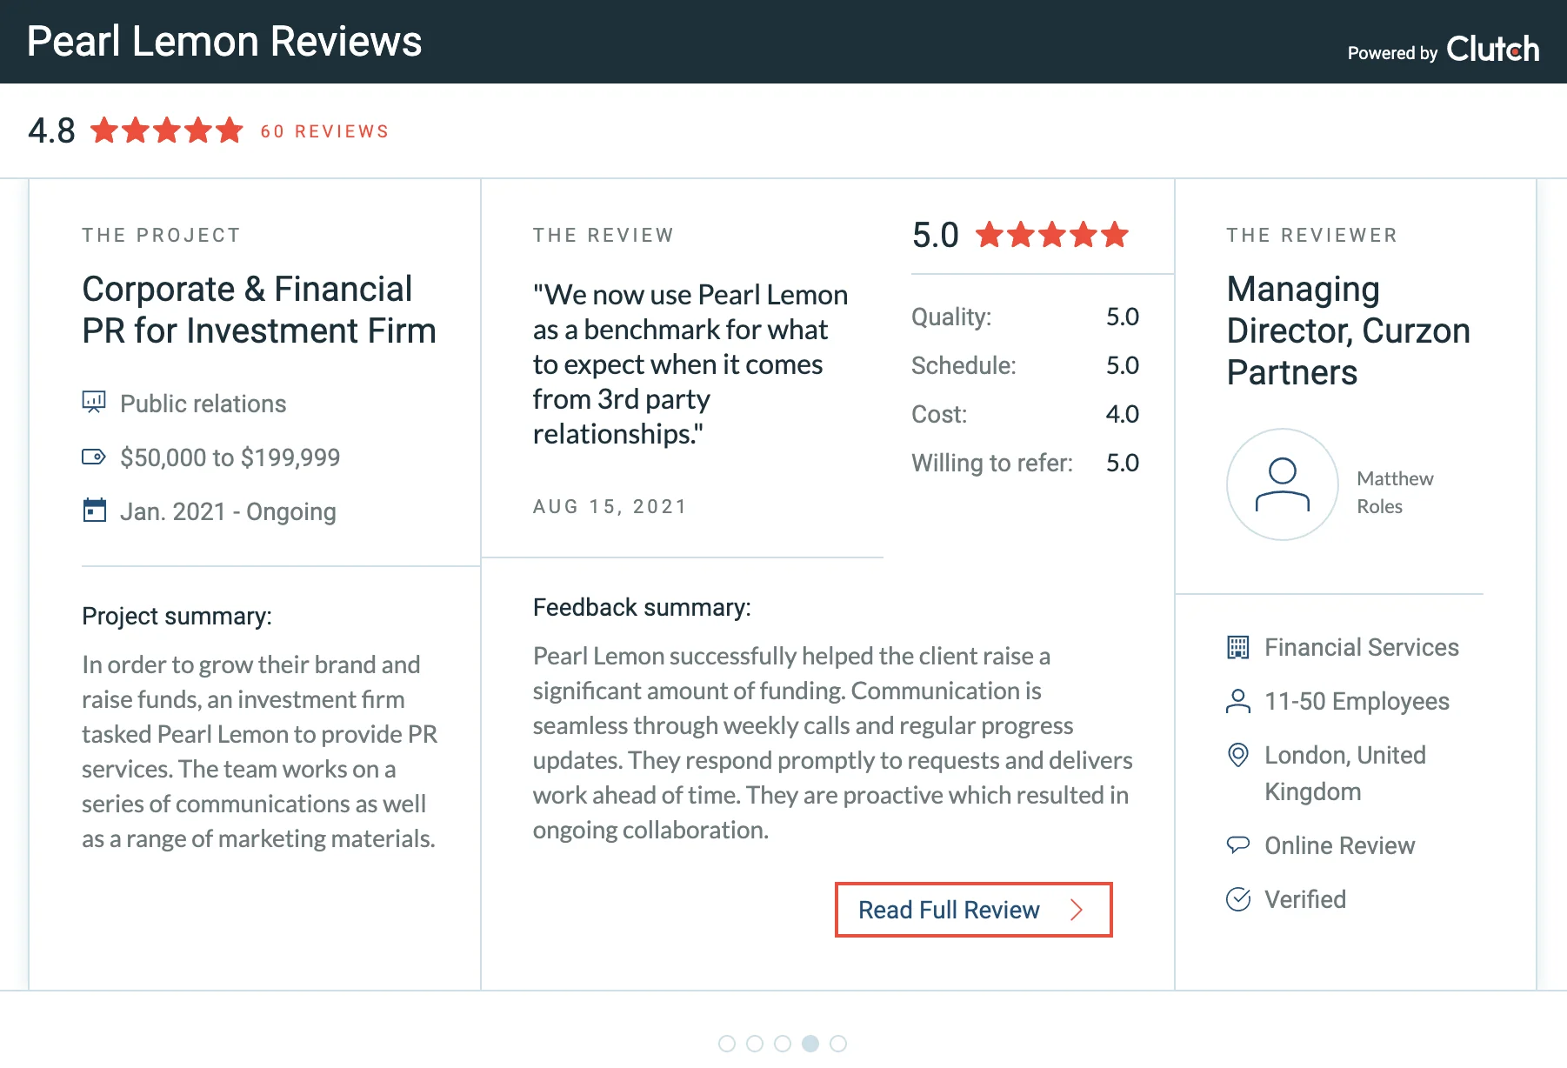Click the Managing Director, Curzon Partners title
The width and height of the screenshot is (1567, 1068).
pyautogui.click(x=1349, y=330)
